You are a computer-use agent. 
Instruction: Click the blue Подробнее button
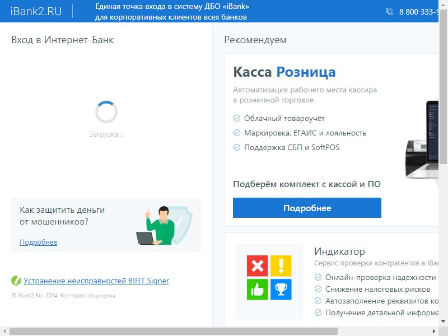click(307, 208)
